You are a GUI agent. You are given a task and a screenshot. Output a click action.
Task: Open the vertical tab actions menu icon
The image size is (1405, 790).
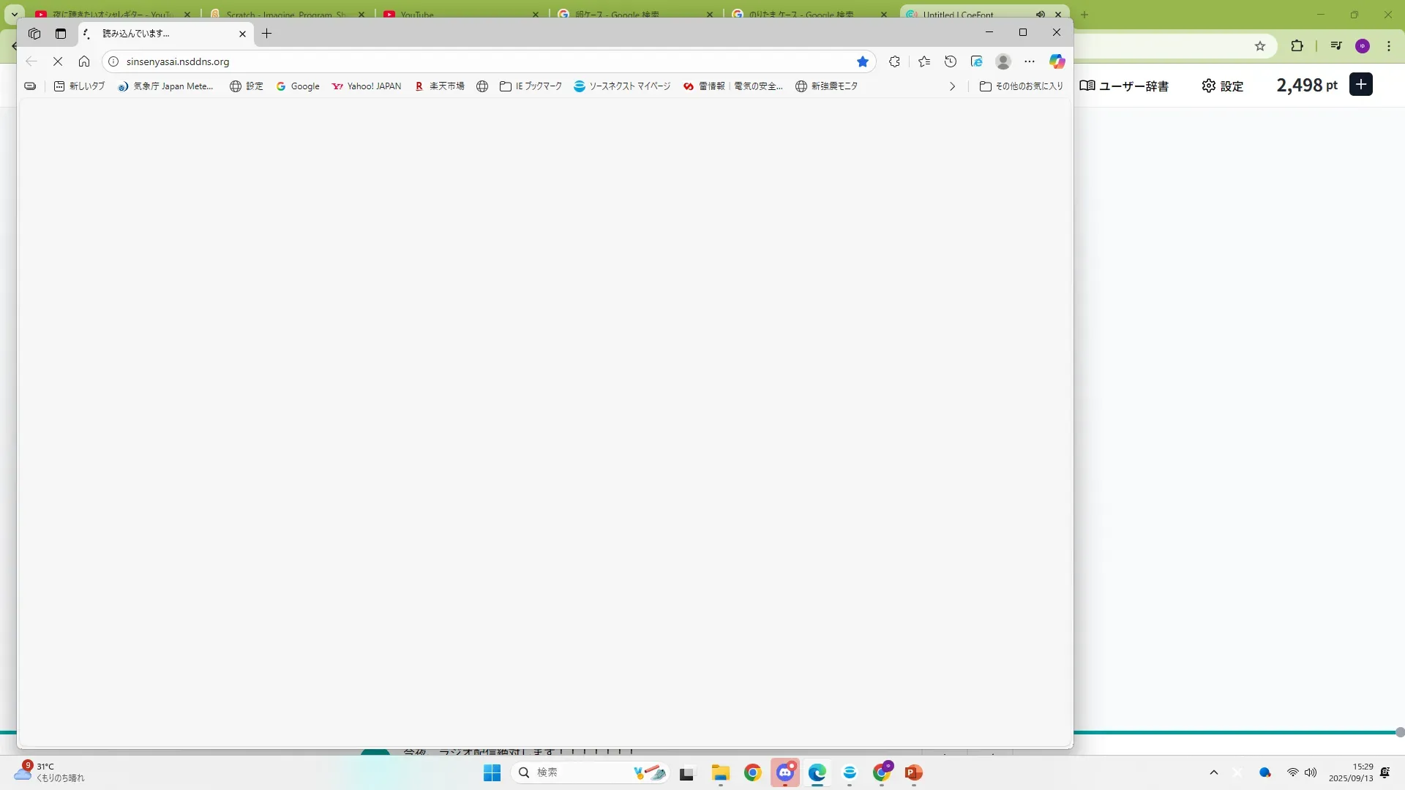(x=61, y=34)
